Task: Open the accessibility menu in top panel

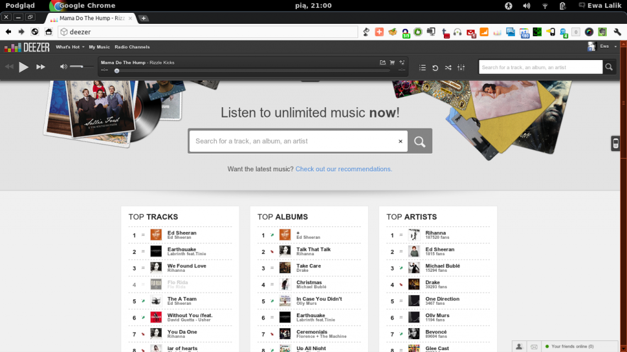Action: [508, 6]
